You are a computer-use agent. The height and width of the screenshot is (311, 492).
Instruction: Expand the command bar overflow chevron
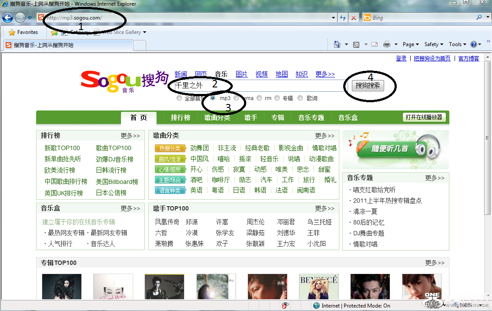click(488, 41)
